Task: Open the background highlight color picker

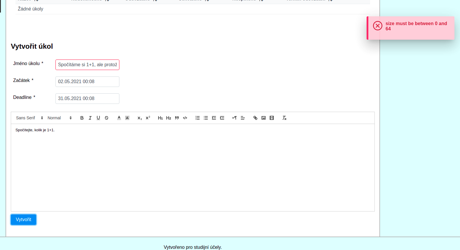Action: coord(127,118)
